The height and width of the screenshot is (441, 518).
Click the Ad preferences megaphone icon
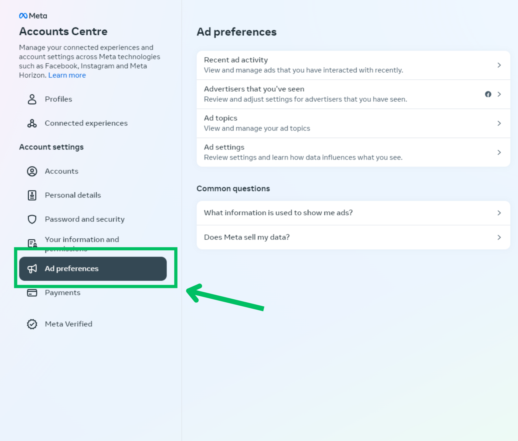[32, 269]
